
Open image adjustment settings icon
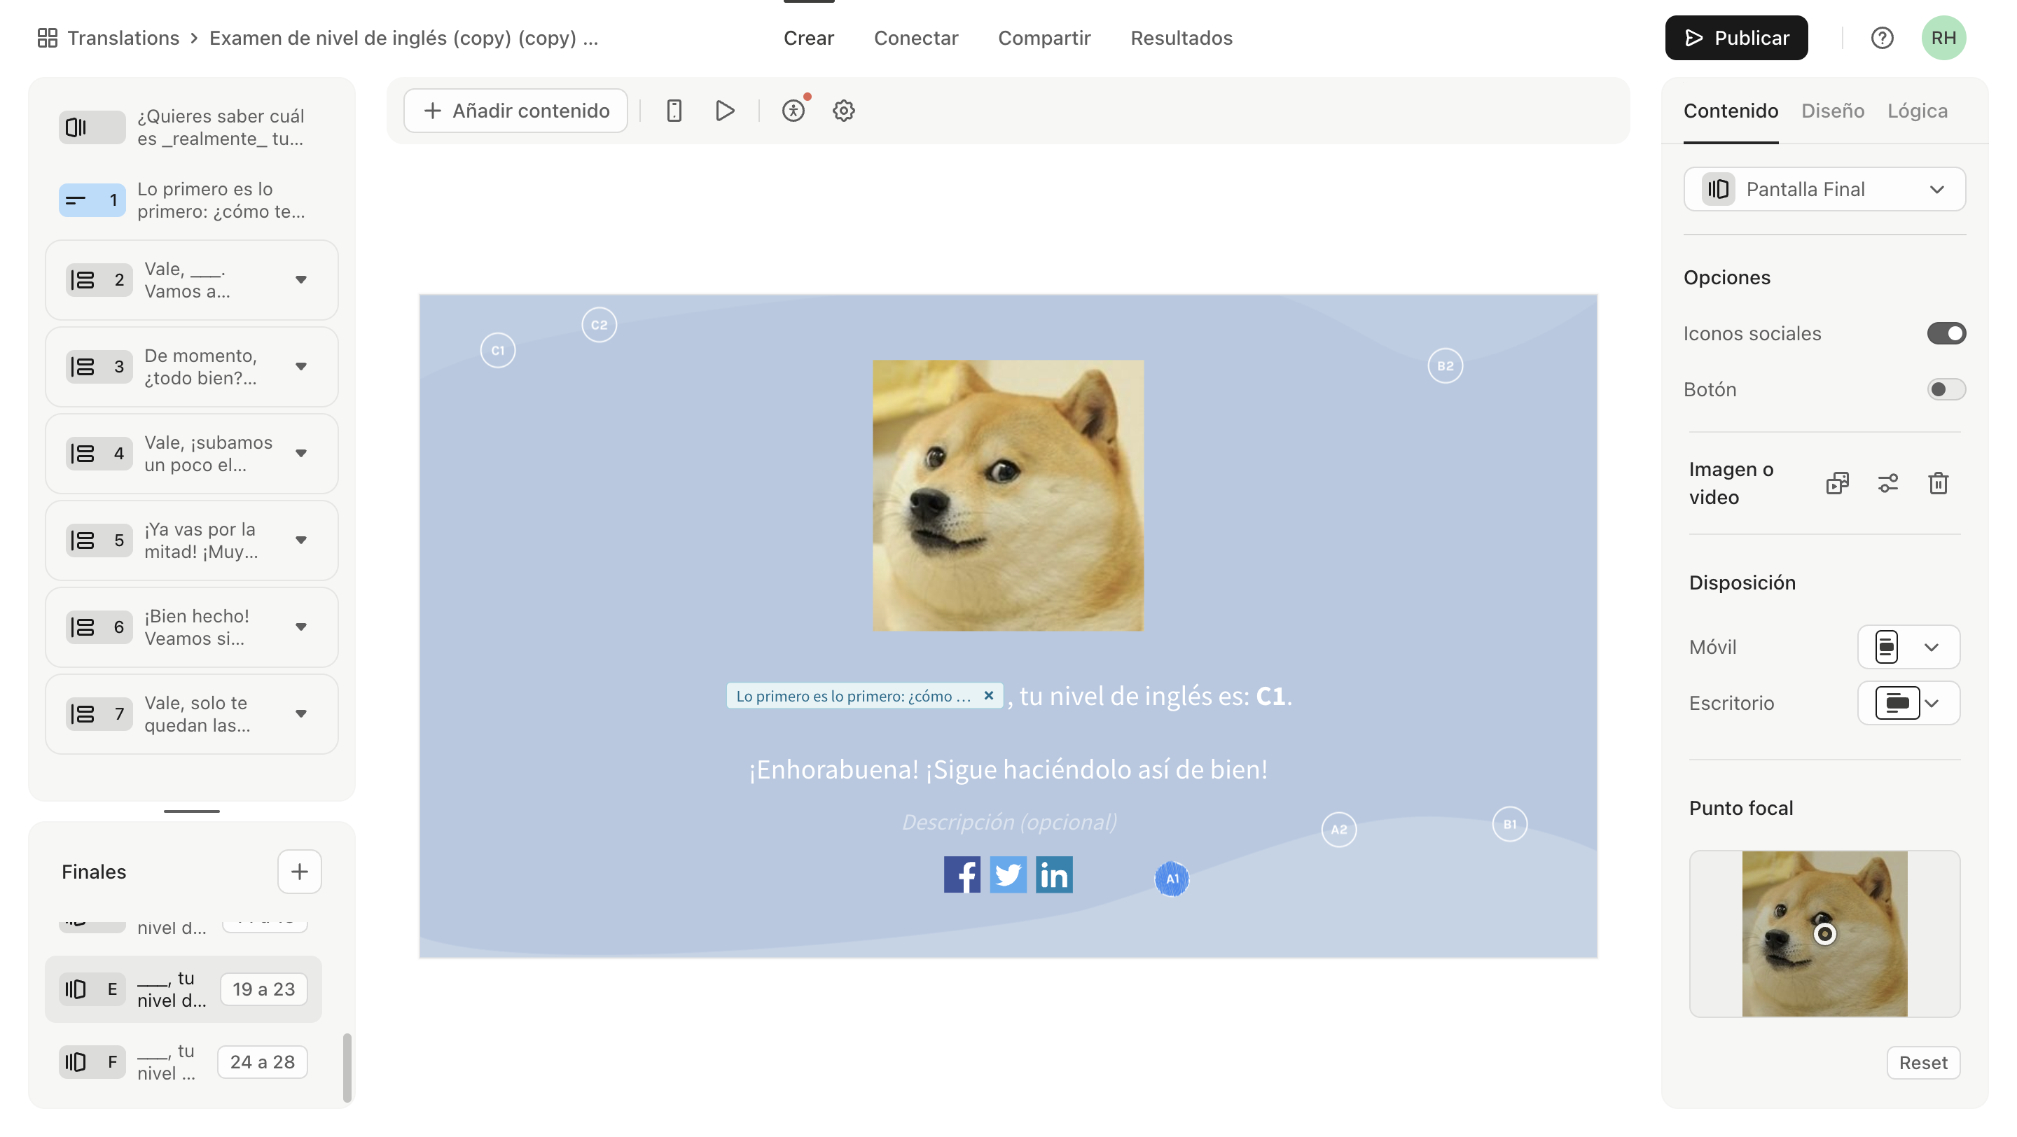point(1888,483)
